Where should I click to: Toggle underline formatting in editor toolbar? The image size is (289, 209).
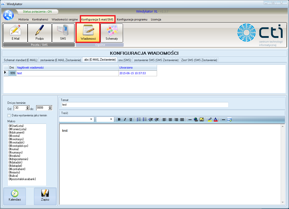pos(131,120)
